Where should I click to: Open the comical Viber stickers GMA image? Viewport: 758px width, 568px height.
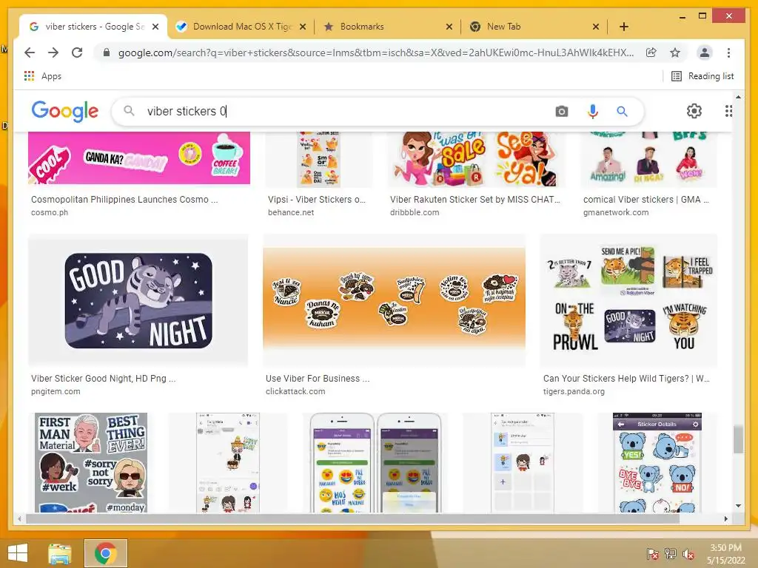[x=648, y=160]
